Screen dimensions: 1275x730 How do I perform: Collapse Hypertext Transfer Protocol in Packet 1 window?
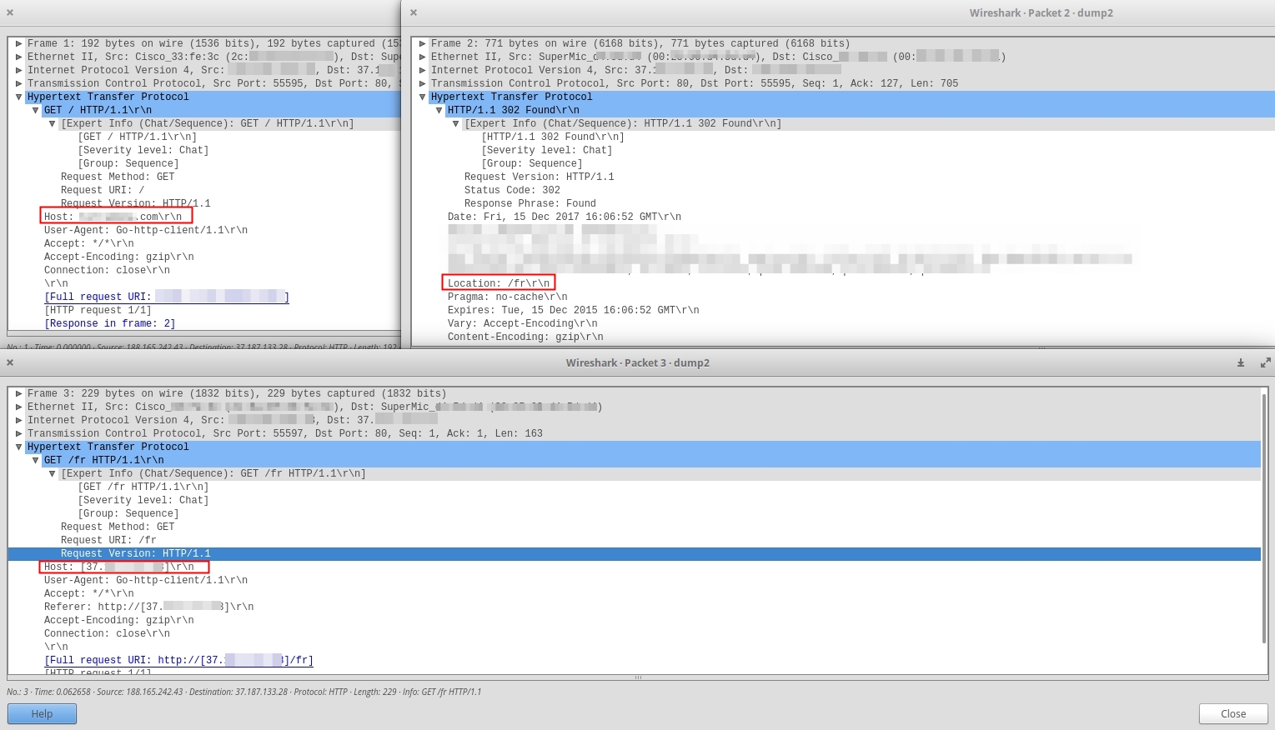(x=18, y=97)
